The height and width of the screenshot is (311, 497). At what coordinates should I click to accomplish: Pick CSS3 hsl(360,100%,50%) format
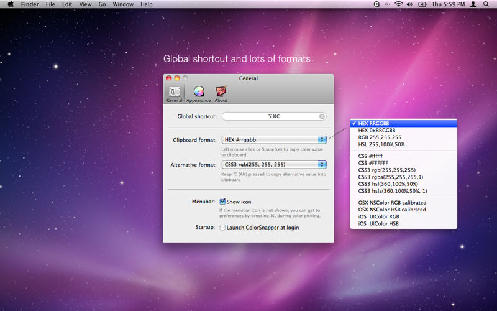click(x=403, y=183)
